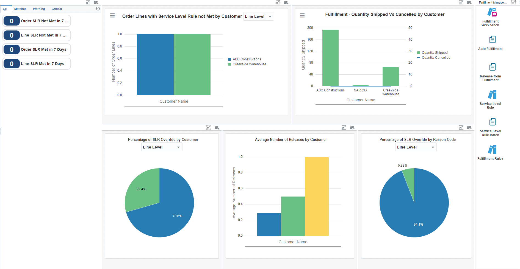Open Line Level dropdown on Order Lines chart
The width and height of the screenshot is (520, 269).
(x=258, y=16)
